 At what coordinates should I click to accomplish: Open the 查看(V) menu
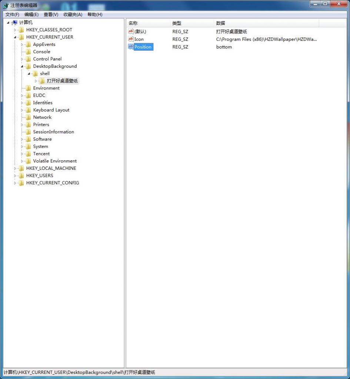51,14
